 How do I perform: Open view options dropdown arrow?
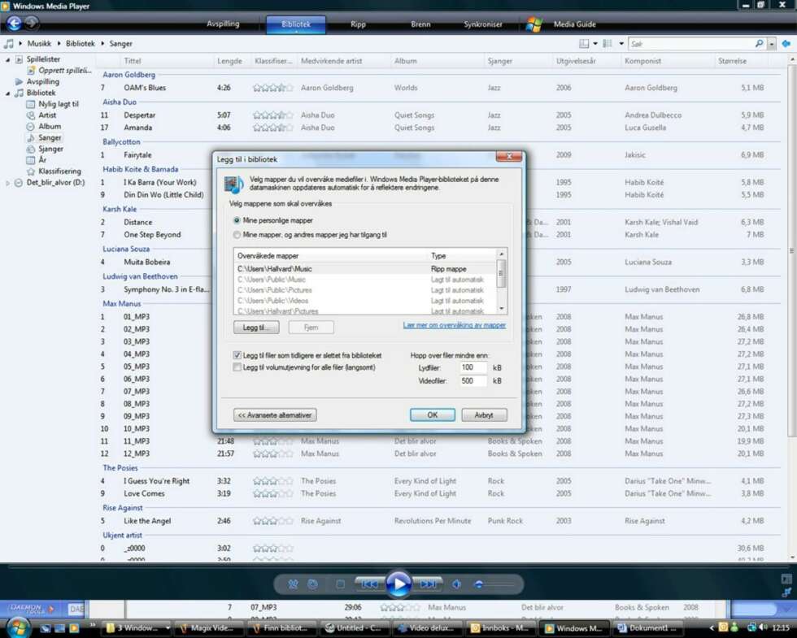click(621, 44)
